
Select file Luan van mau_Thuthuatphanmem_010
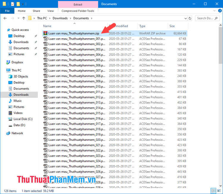point(115,87)
